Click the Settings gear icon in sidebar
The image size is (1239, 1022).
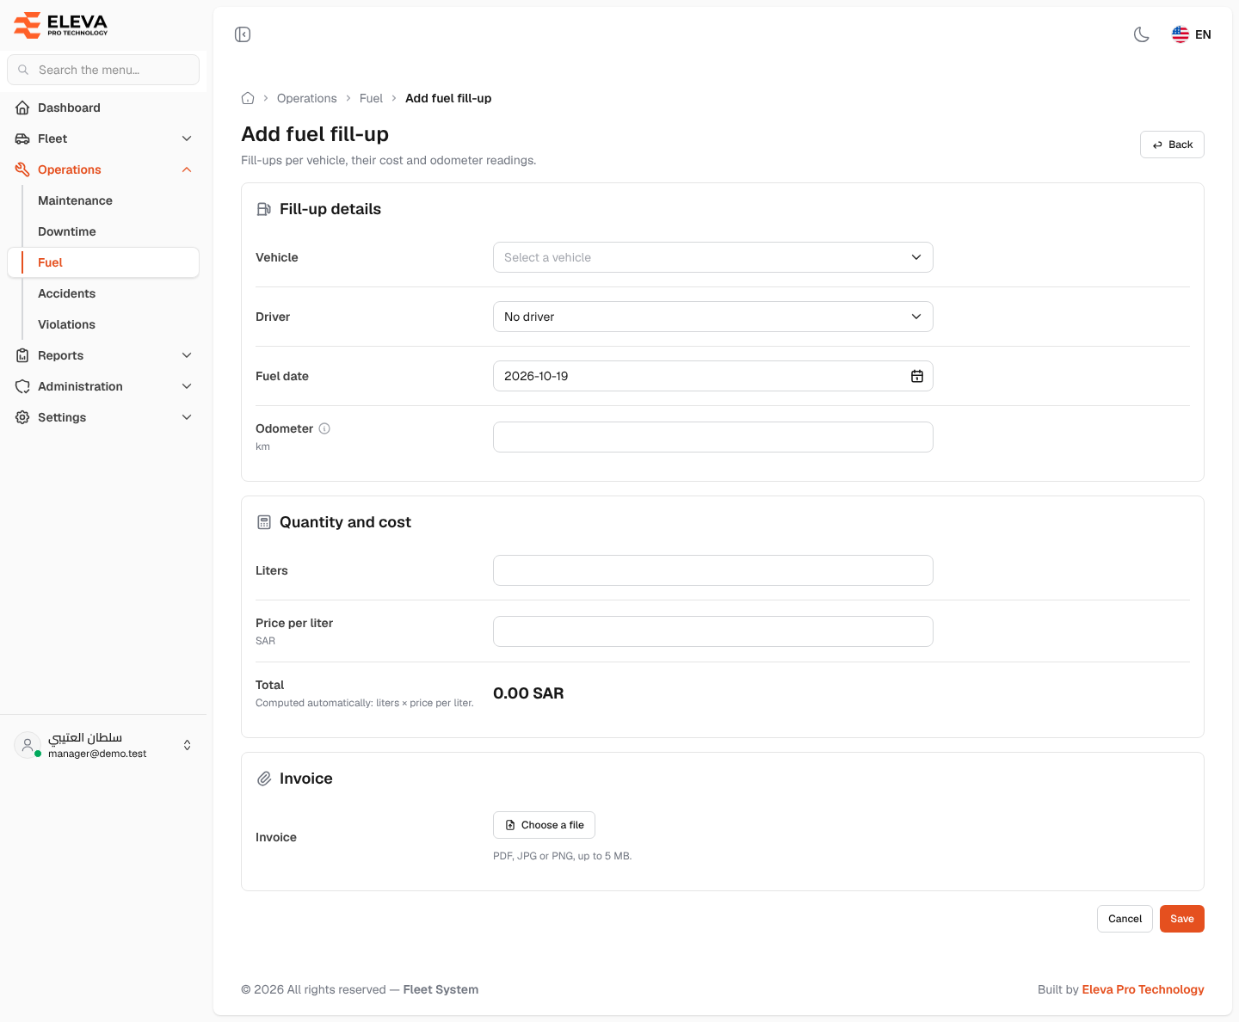22,417
